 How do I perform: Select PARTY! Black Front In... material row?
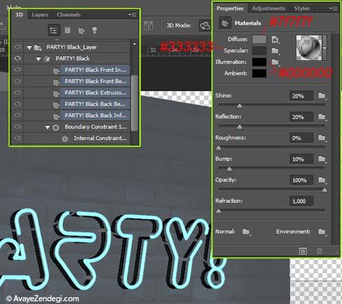click(95, 70)
